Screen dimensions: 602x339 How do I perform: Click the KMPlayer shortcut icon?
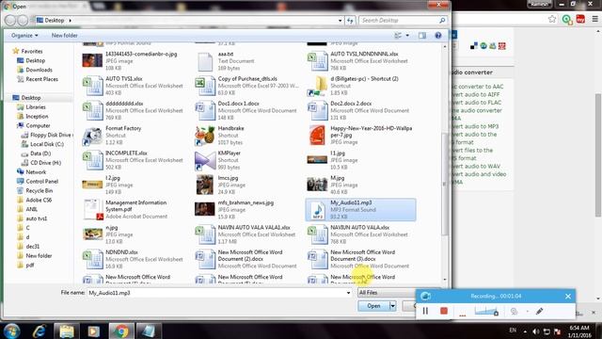tap(205, 161)
